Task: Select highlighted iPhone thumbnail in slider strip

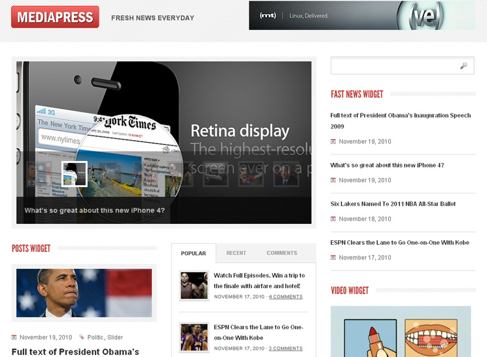Action: 75,174
